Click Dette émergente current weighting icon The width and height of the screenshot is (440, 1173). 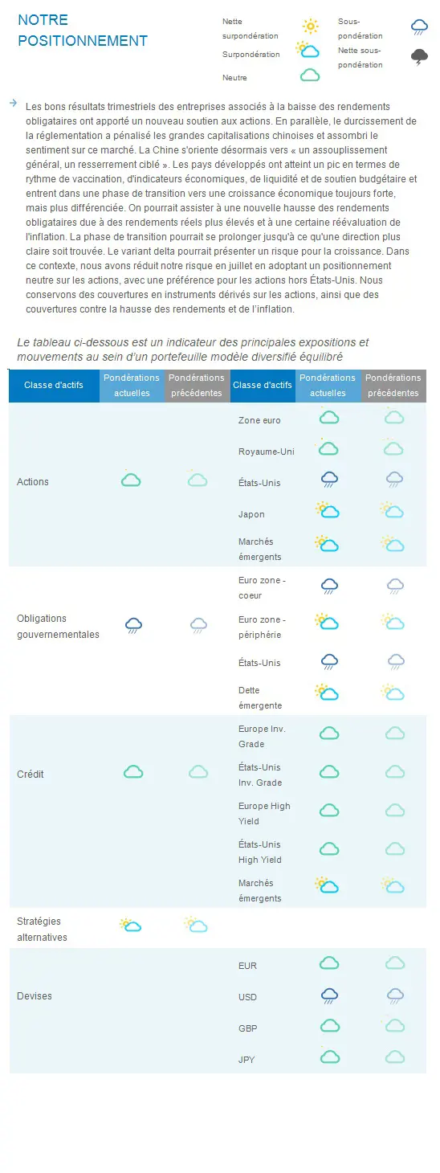[x=328, y=692]
